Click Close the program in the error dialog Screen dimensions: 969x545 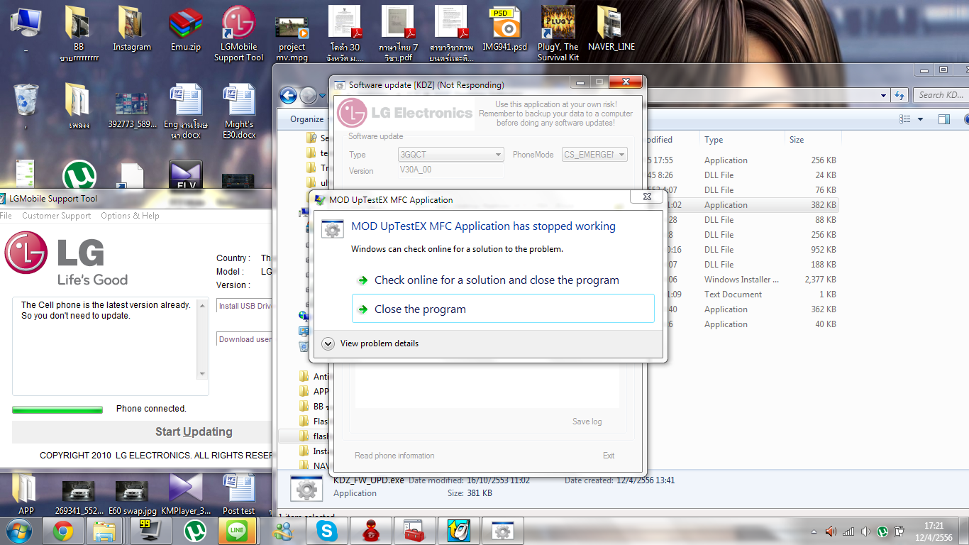(x=503, y=309)
